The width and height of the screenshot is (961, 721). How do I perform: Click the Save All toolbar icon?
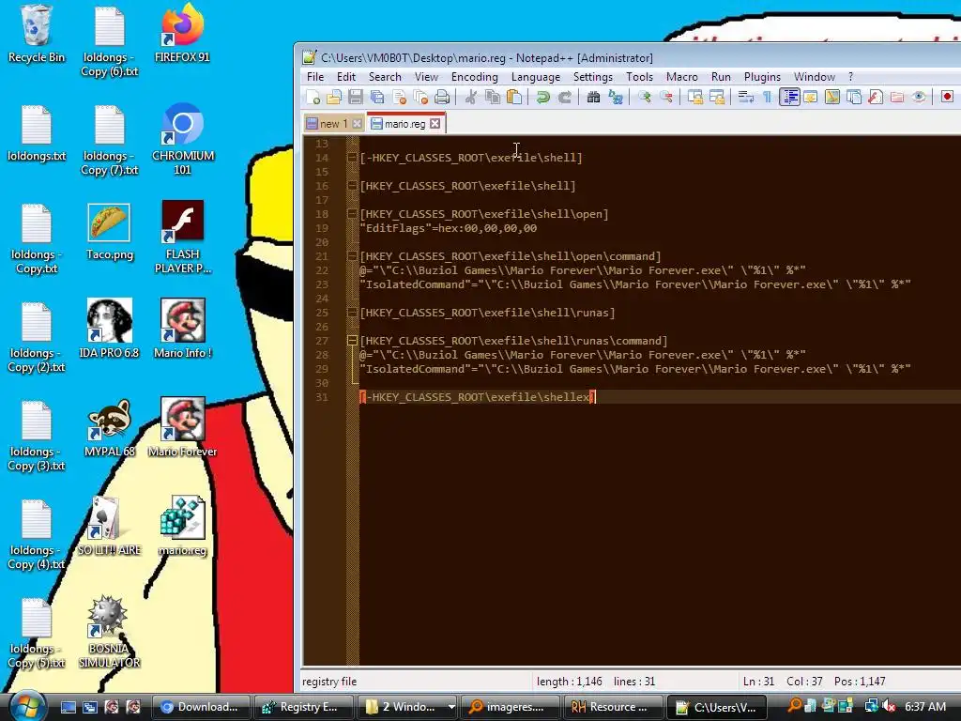pyautogui.click(x=377, y=97)
